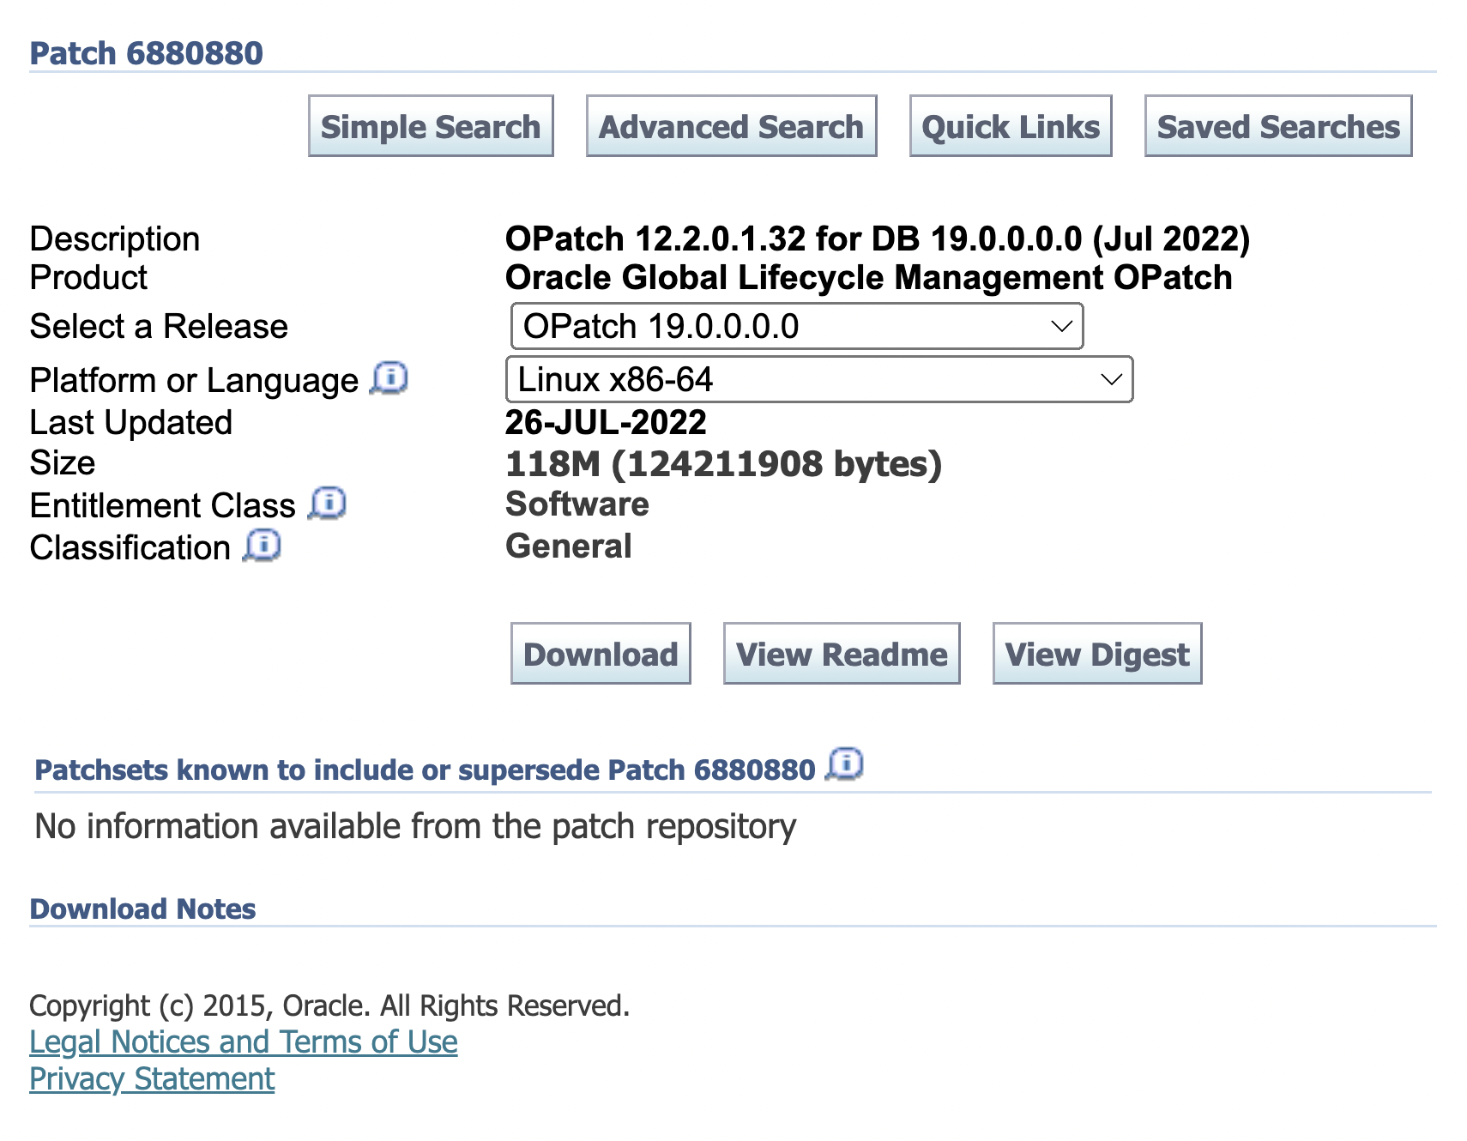The image size is (1467, 1141).
Task: Click the Download button
Action: click(x=601, y=654)
